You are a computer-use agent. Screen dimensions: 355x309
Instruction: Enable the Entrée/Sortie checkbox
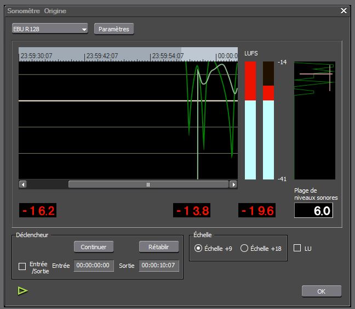click(22, 266)
